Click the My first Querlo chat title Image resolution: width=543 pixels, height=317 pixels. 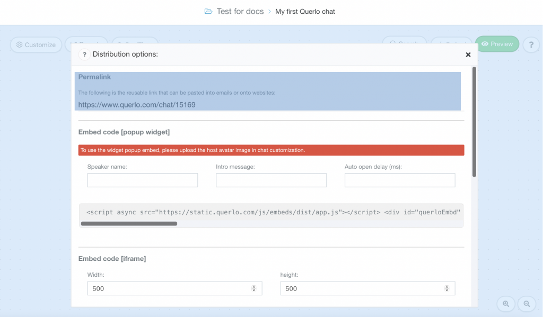pyautogui.click(x=305, y=12)
